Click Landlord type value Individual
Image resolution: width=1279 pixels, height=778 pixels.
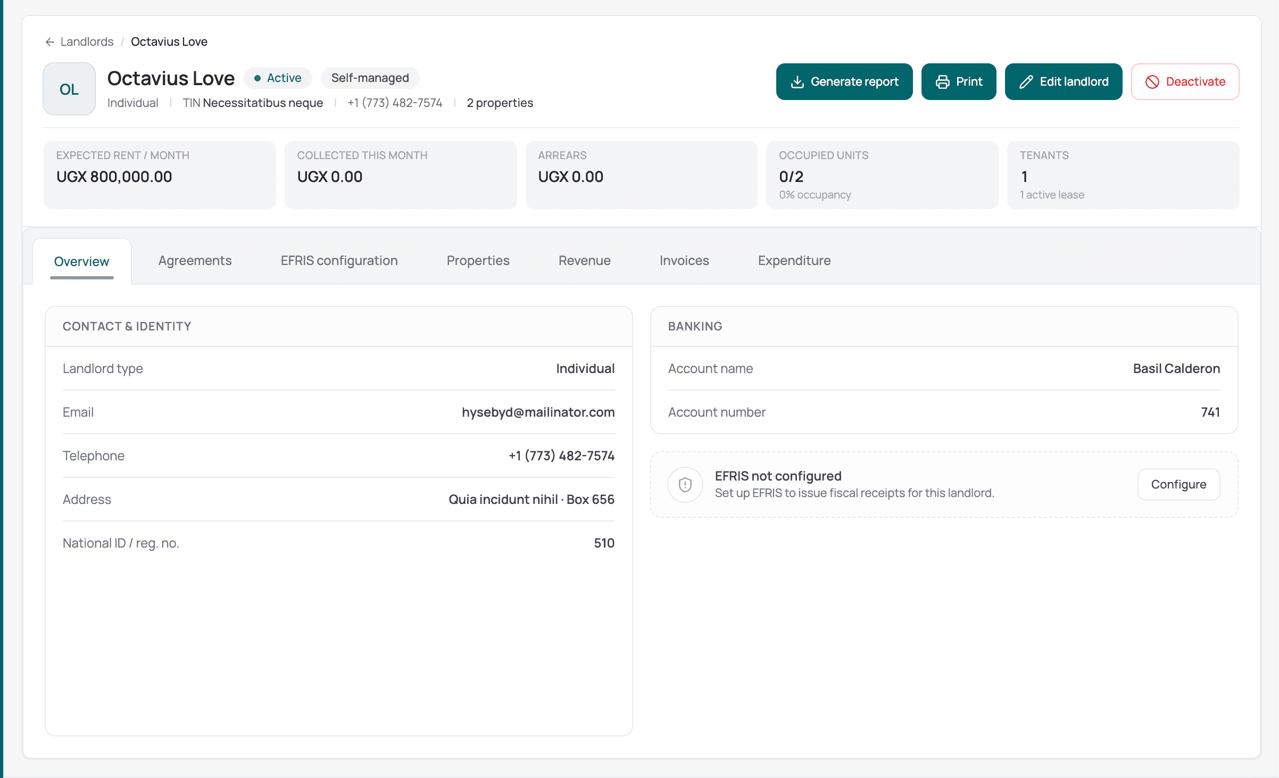coord(585,369)
